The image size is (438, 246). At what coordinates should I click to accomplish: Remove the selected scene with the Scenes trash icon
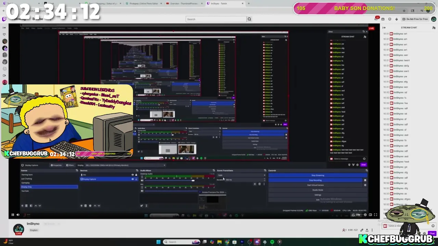click(26, 206)
